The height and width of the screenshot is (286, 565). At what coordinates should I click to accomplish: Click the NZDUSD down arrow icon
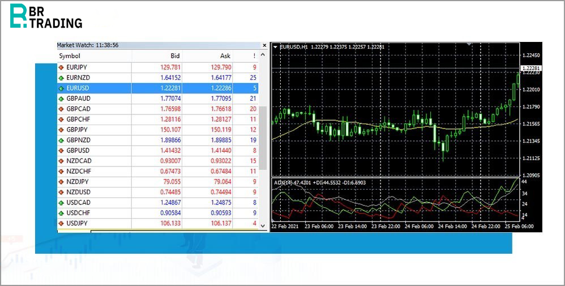coord(61,192)
